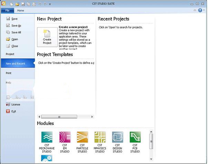208x164 pixels.
Task: Minimize the CST Studio Suite window
Action: (x=192, y=4)
